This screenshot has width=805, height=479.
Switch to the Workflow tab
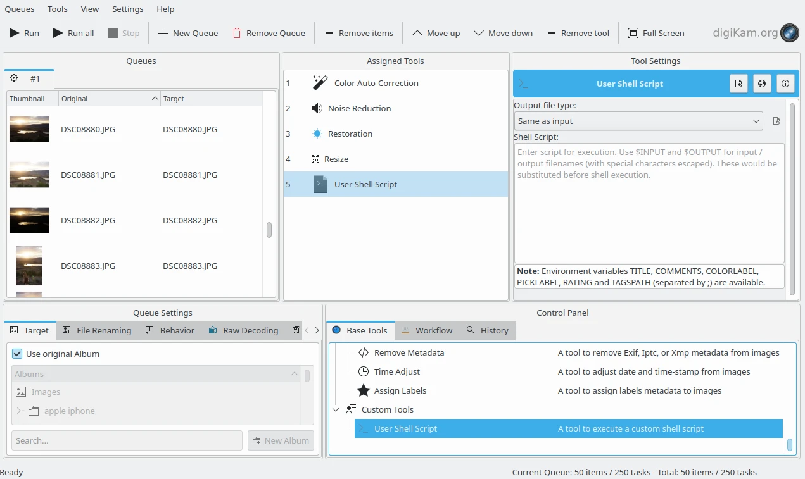(427, 330)
